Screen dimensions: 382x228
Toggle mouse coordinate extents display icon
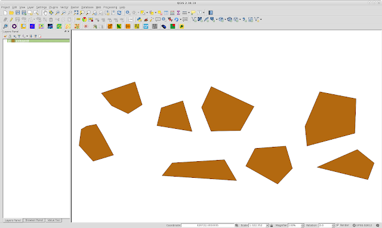point(236,226)
